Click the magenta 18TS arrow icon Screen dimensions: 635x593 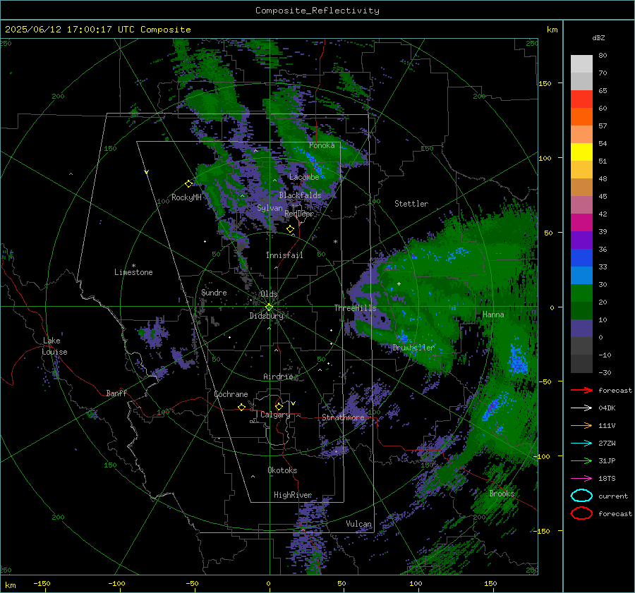[581, 479]
